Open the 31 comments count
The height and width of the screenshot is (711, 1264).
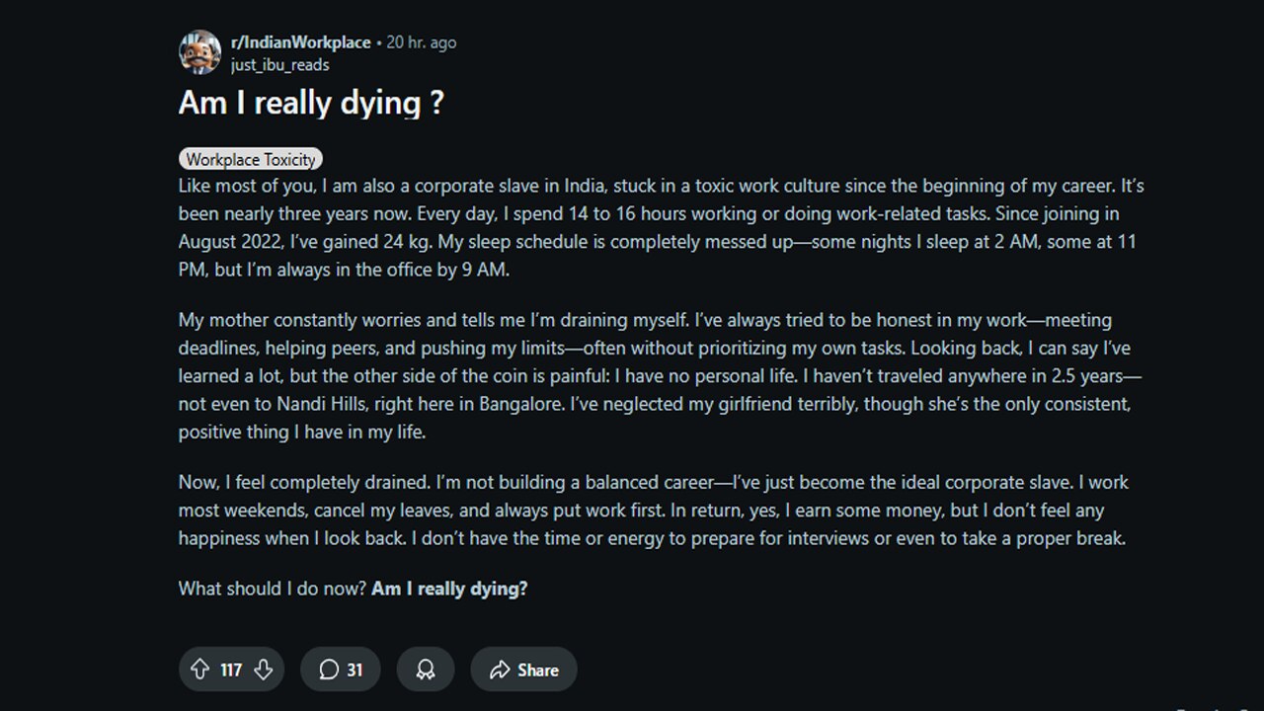point(354,670)
